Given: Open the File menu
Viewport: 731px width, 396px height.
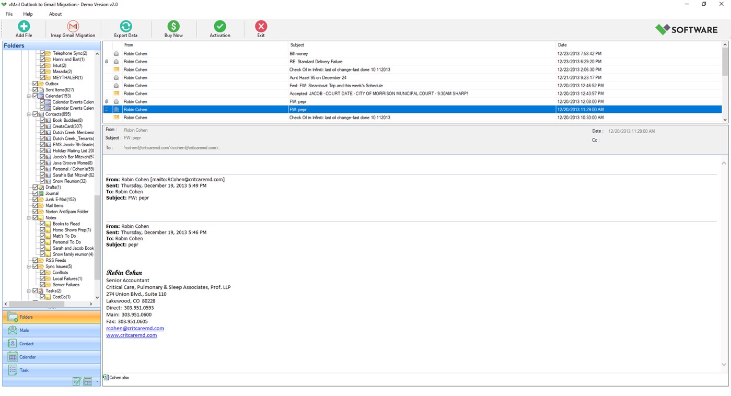Looking at the screenshot, I should [x=8, y=14].
